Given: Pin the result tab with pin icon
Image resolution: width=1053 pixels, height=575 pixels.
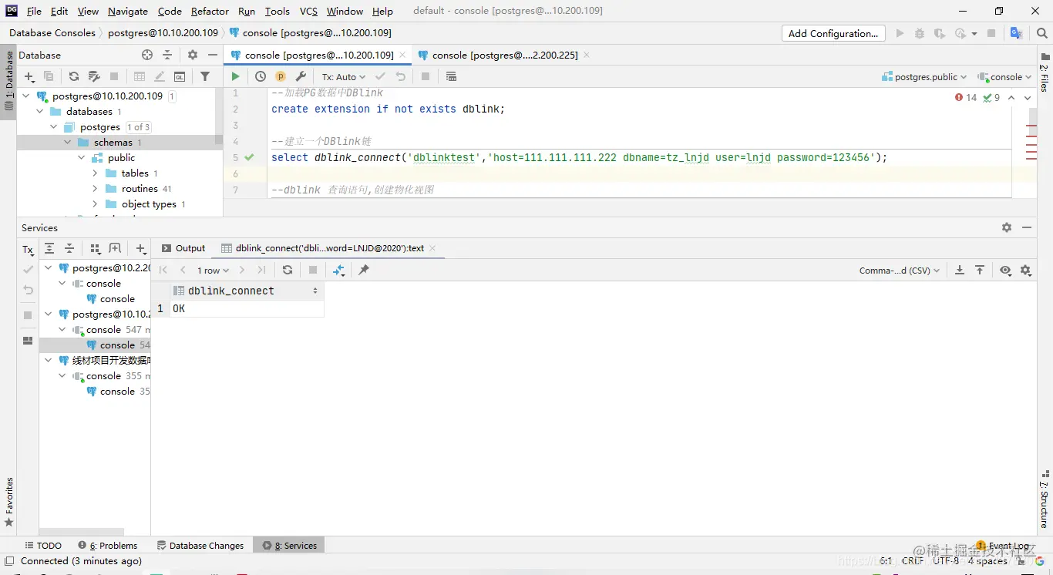Looking at the screenshot, I should point(364,270).
